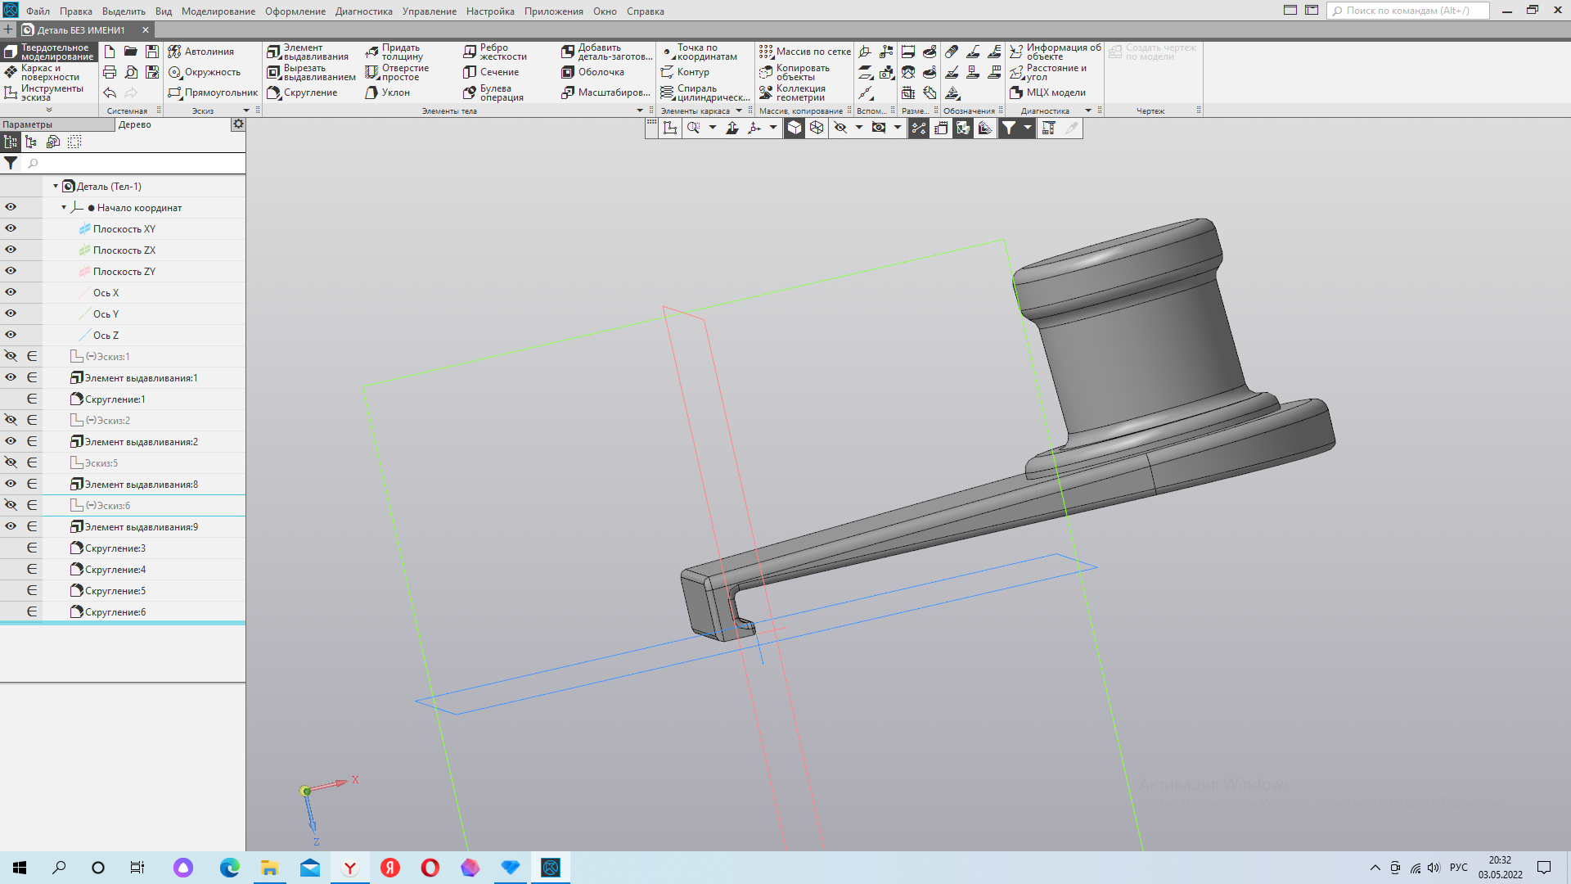Select the Shell (Оболочка) tool
Viewport: 1571px width, 884px height.
pos(568,73)
